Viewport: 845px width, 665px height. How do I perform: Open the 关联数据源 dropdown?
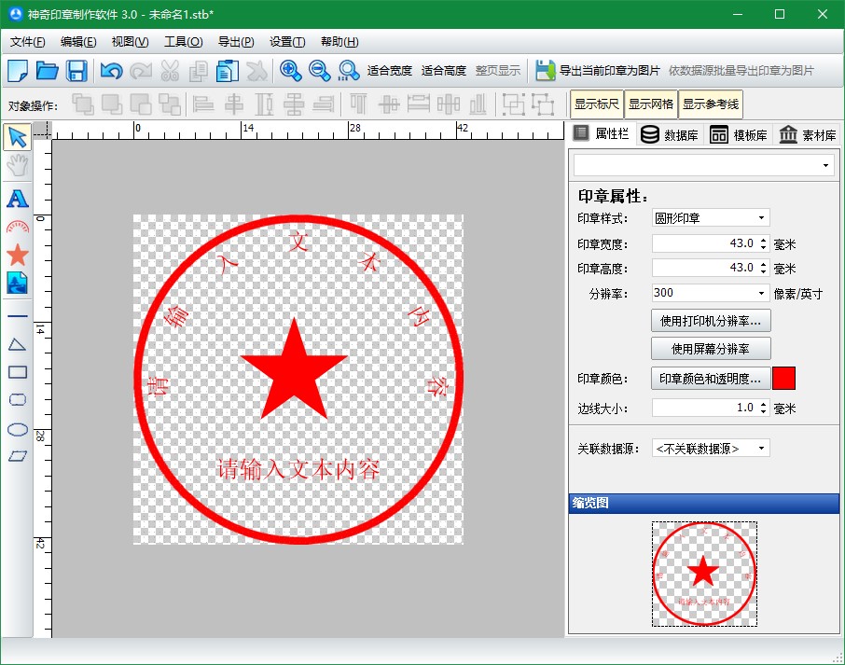point(710,449)
